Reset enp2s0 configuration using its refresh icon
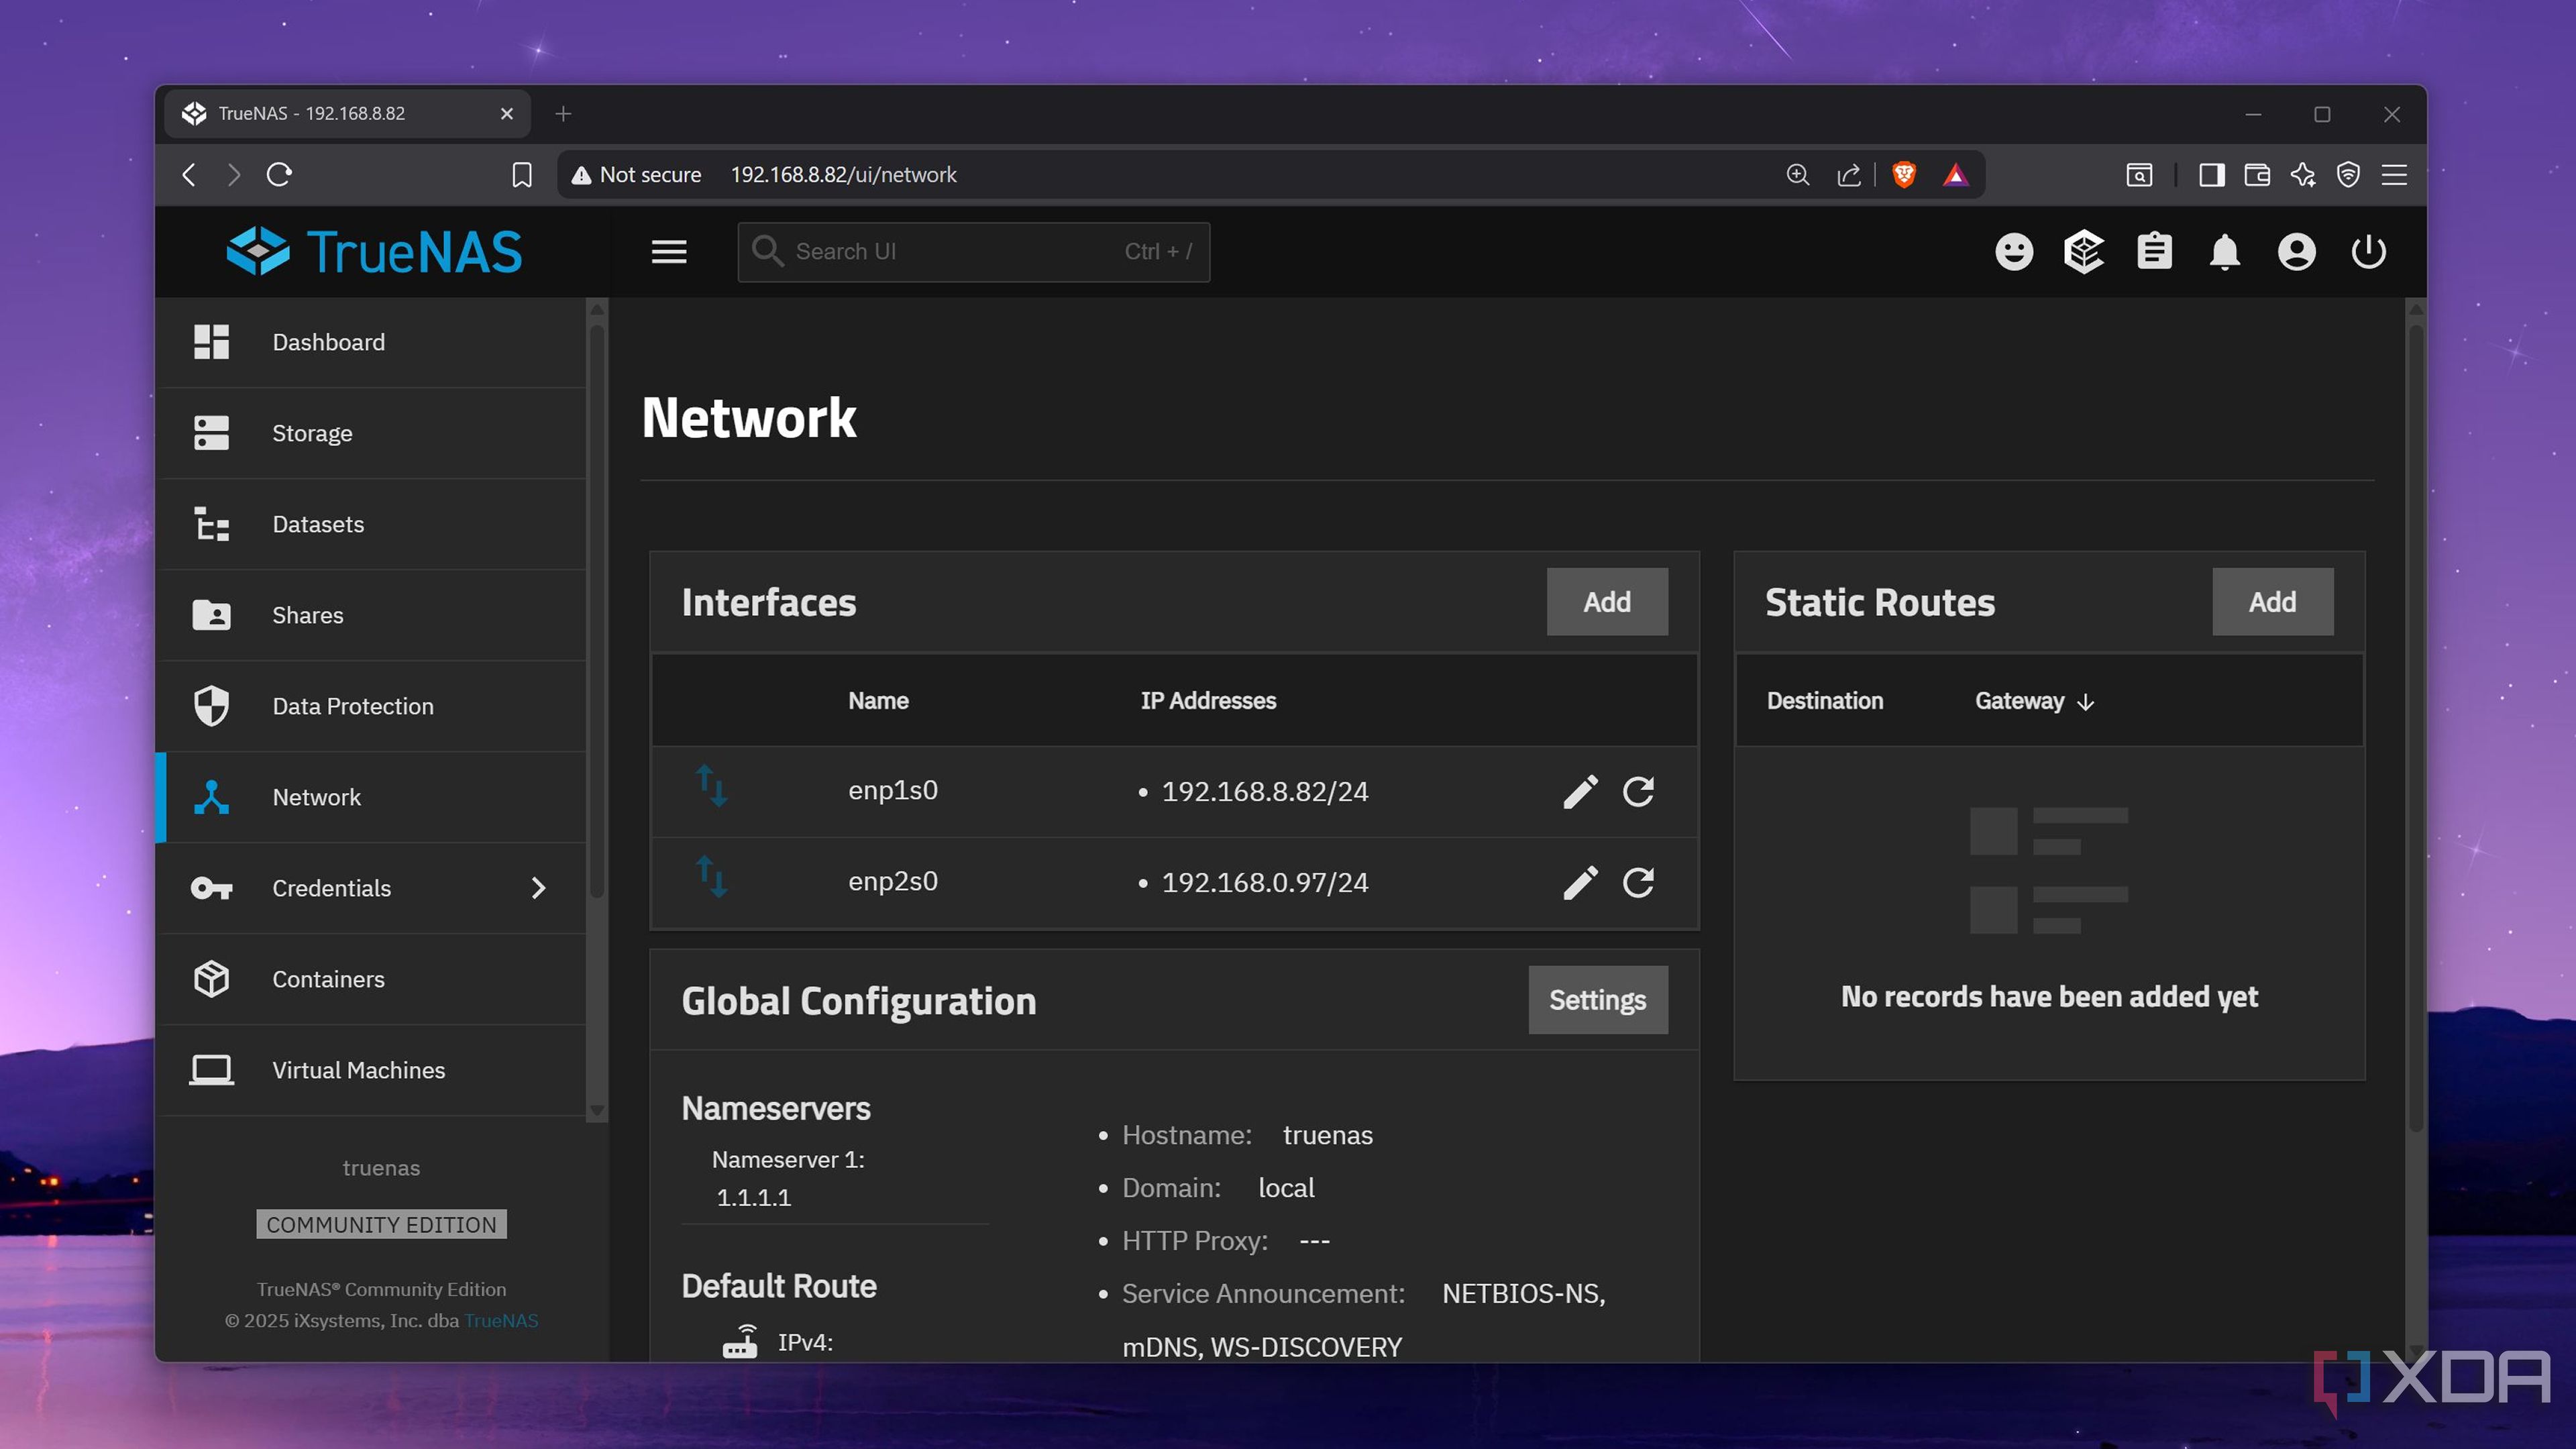Image resolution: width=2576 pixels, height=1449 pixels. point(1638,882)
